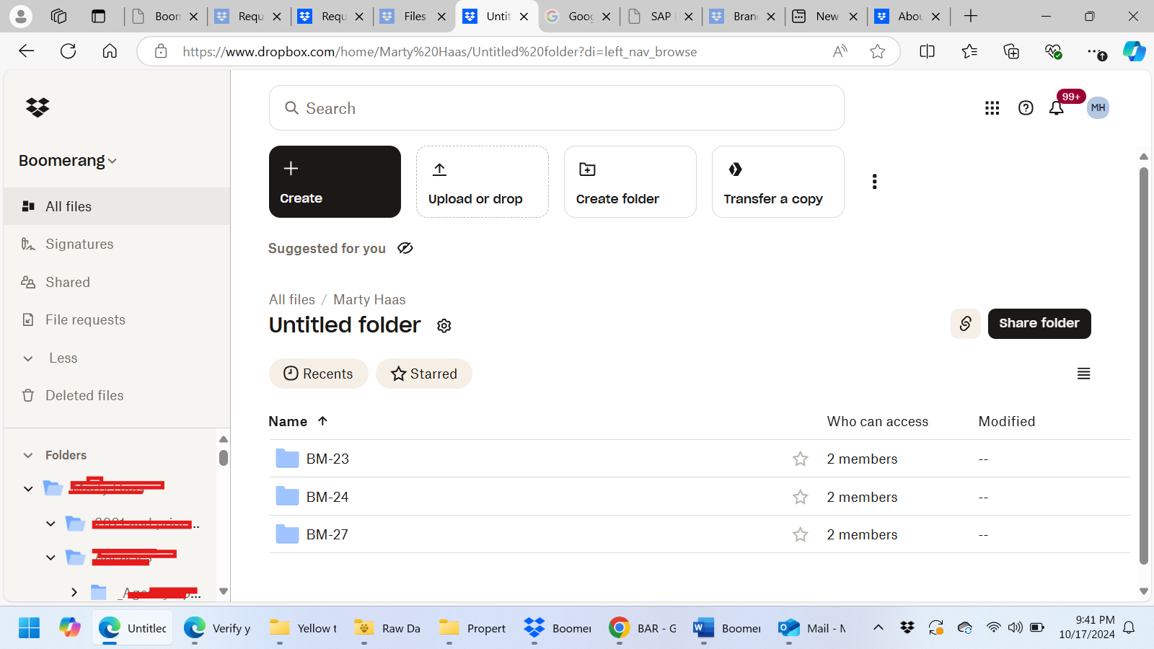Open the help question mark icon
The image size is (1154, 649).
pos(1026,107)
